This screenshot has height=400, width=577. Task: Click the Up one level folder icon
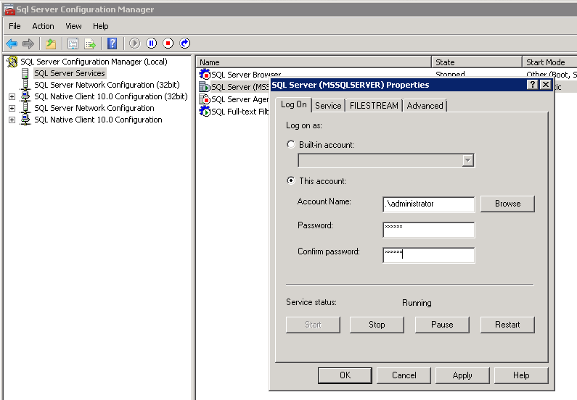[x=51, y=43]
